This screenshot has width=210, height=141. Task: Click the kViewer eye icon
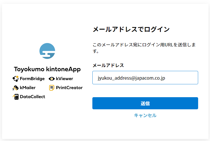point(52,79)
